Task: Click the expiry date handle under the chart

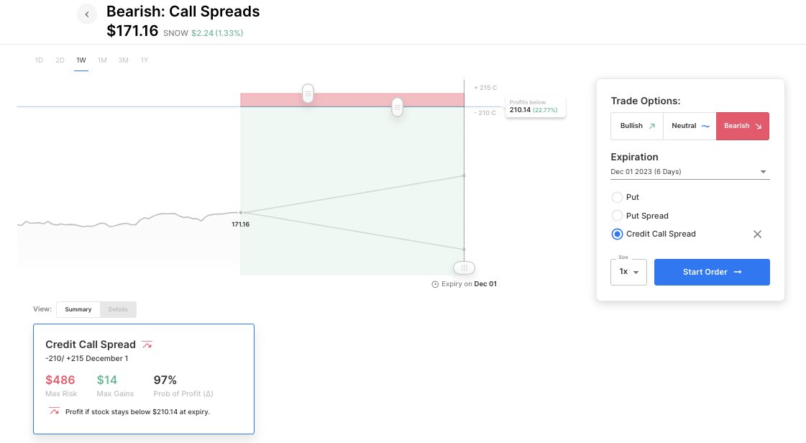Action: (x=464, y=268)
